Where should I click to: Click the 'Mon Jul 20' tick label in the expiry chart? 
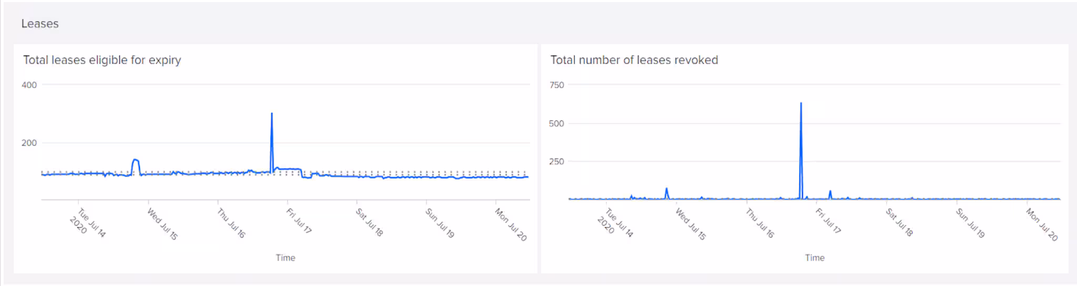[511, 224]
